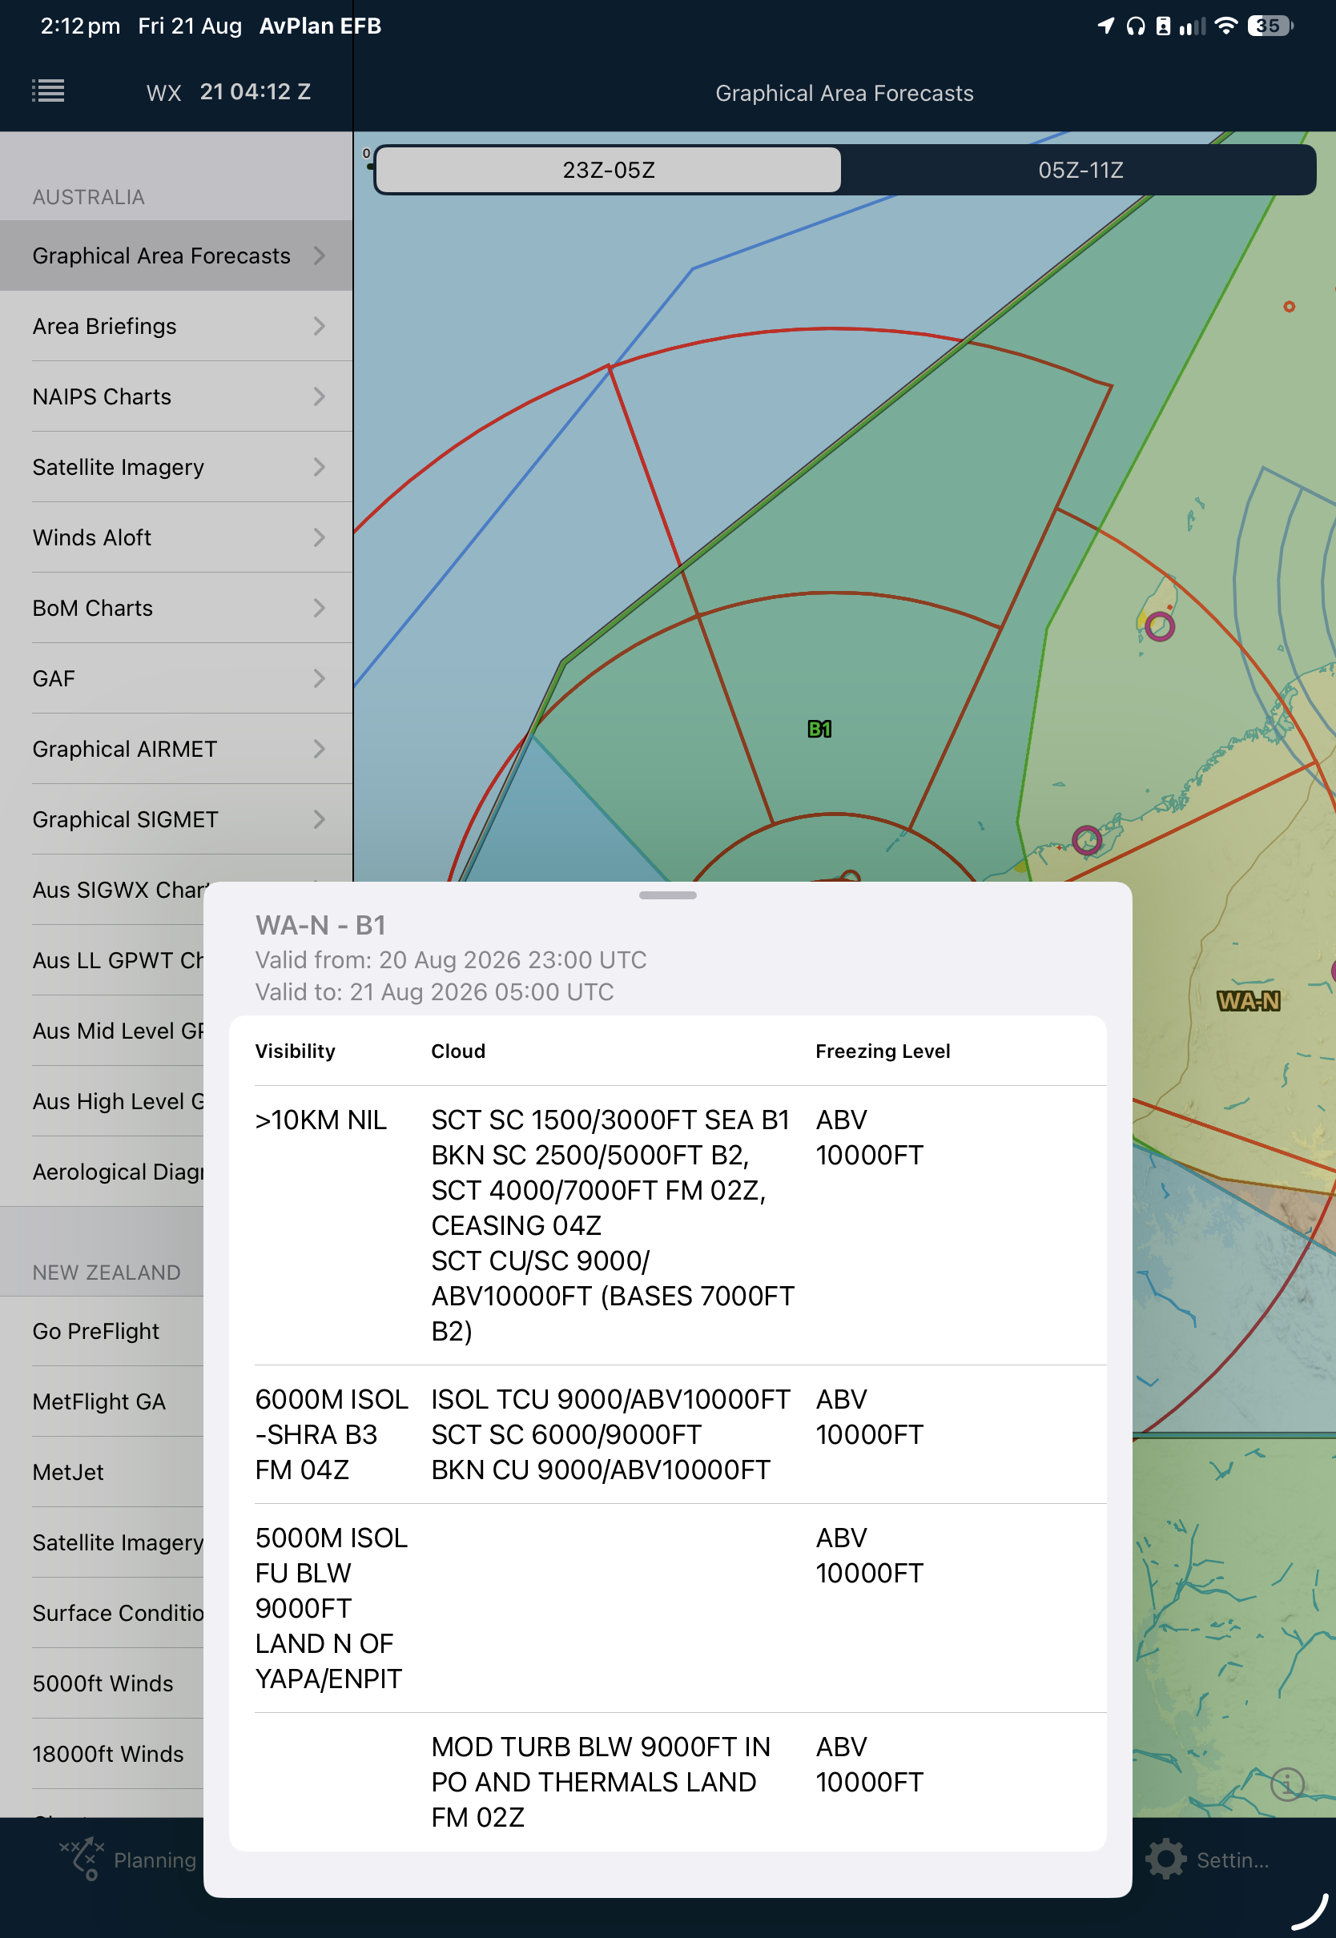The width and height of the screenshot is (1336, 1938).
Task: Tap the battery level indicator
Action: point(1270,26)
